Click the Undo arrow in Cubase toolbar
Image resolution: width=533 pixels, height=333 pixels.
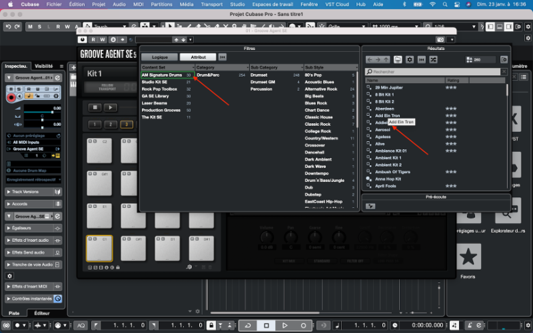point(9,27)
